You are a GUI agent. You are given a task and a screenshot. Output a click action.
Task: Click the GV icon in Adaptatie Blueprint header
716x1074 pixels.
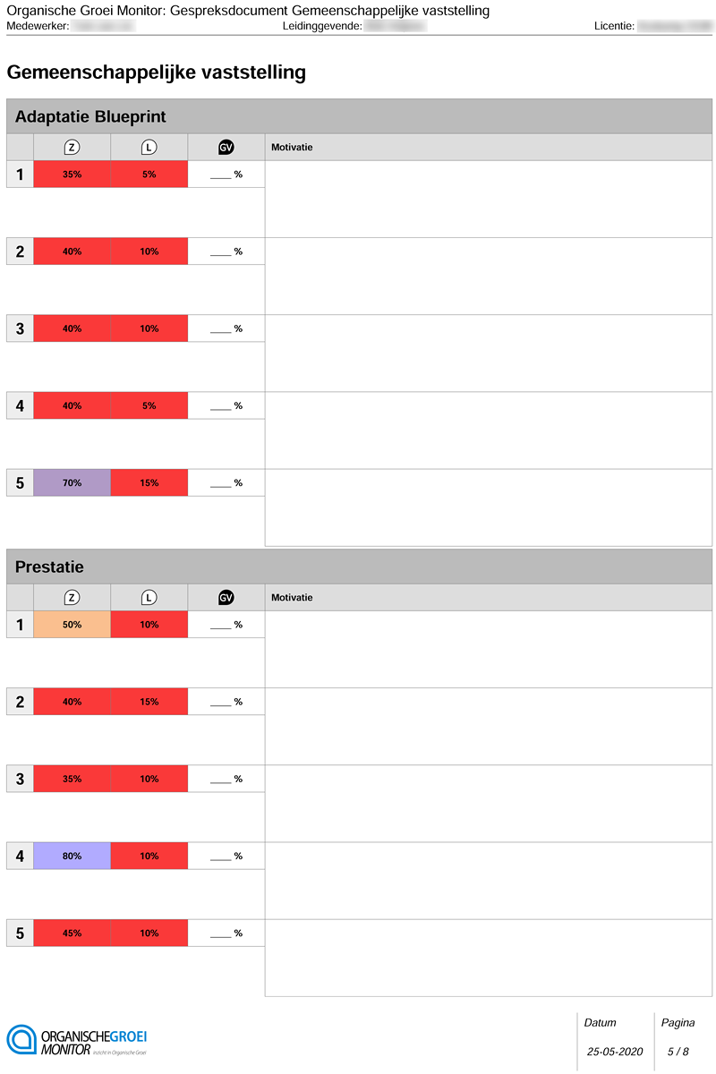226,147
